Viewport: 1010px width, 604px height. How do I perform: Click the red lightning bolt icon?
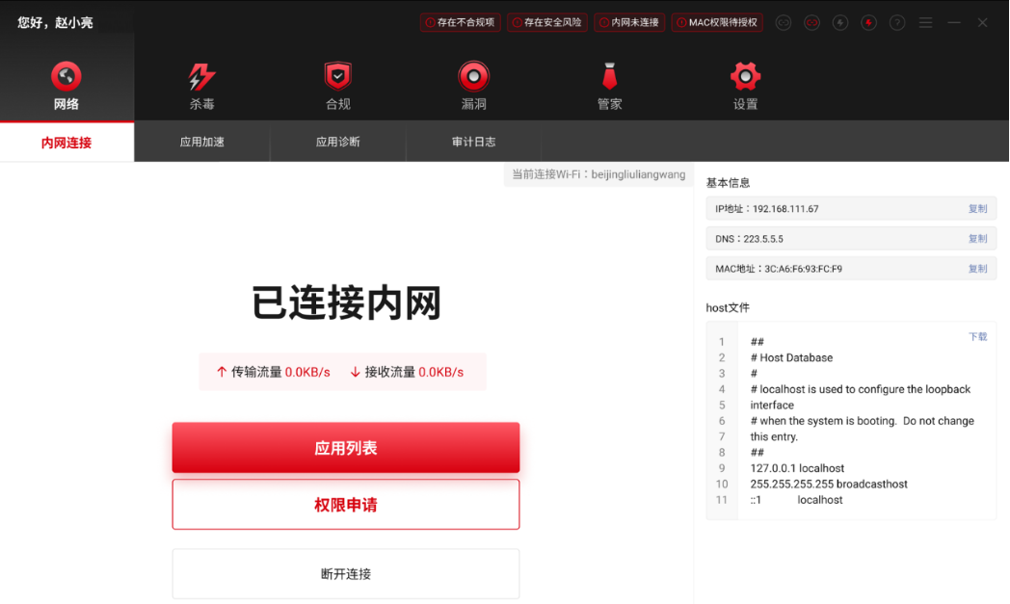tap(868, 22)
